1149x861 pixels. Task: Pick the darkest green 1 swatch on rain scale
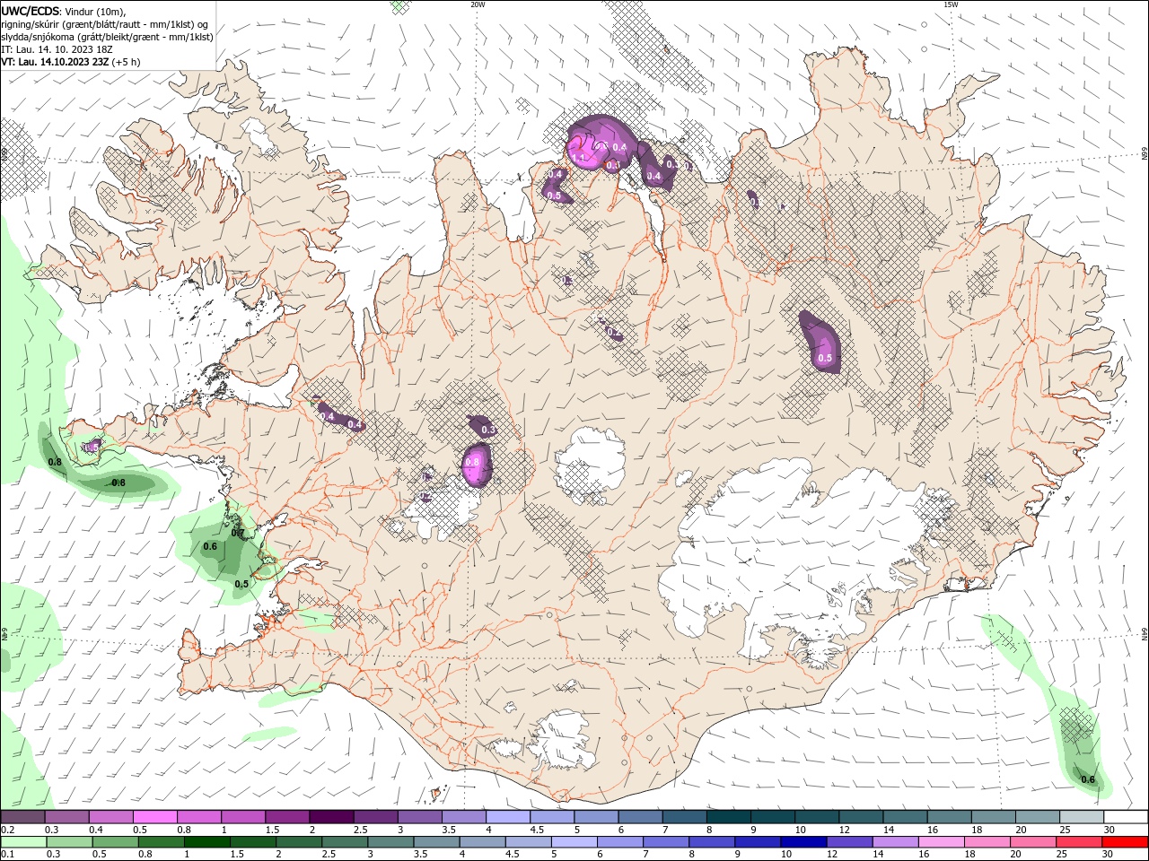click(206, 842)
